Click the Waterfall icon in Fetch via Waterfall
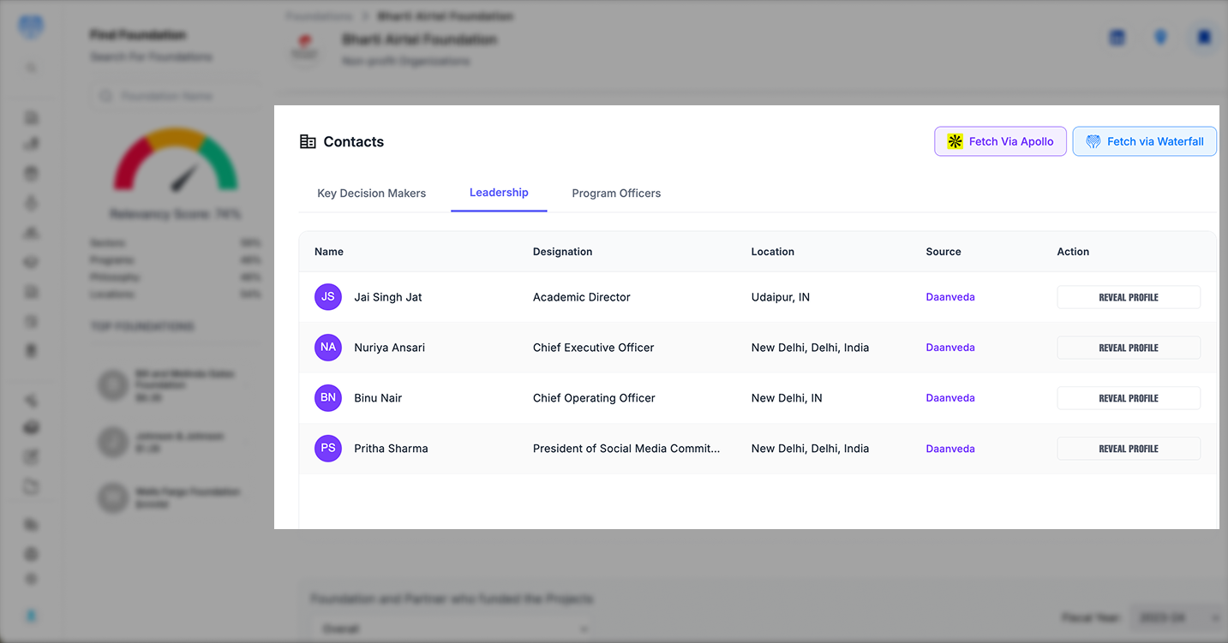The width and height of the screenshot is (1228, 643). coord(1093,141)
